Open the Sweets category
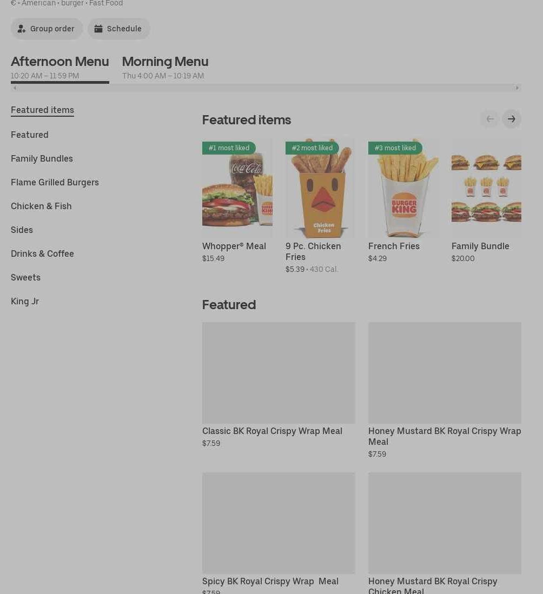The image size is (543, 594). (25, 278)
